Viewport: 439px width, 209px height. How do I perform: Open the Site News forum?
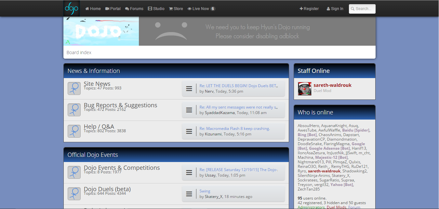(x=97, y=84)
